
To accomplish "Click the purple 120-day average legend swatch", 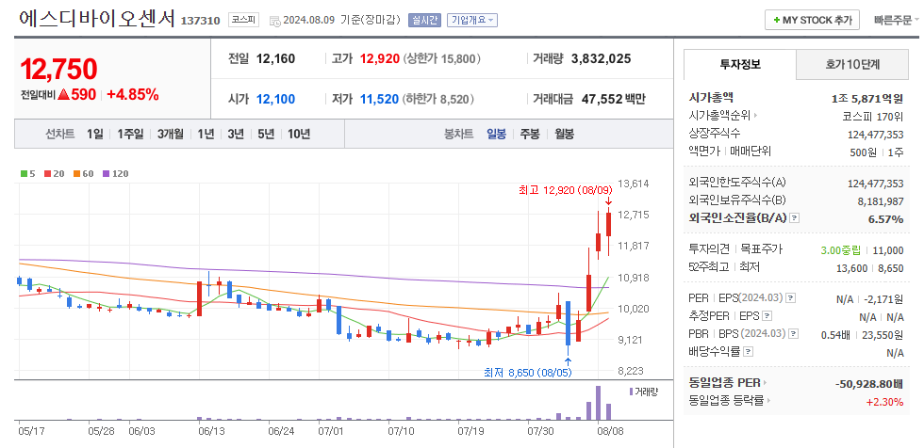I will pos(106,174).
